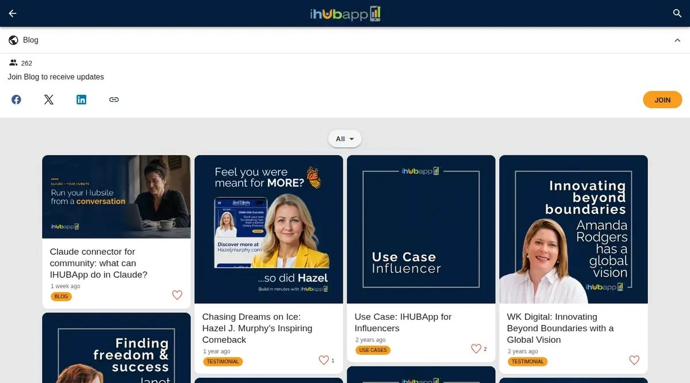Share the blog on LinkedIn
The width and height of the screenshot is (690, 383).
82,99
